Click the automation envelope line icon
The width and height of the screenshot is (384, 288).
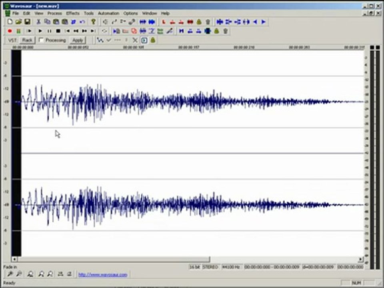[x=100, y=40]
